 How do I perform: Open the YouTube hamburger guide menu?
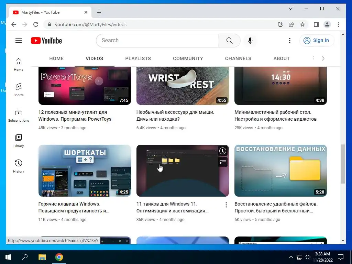click(19, 41)
